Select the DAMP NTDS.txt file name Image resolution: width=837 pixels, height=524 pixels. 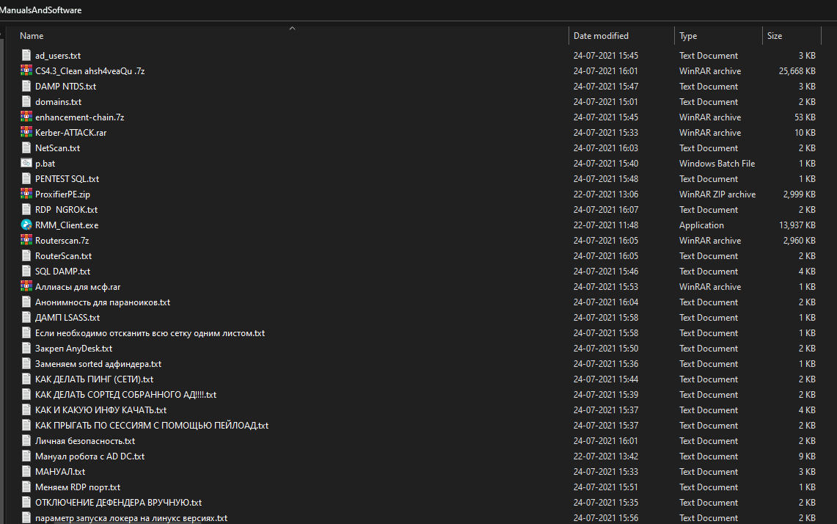[65, 87]
